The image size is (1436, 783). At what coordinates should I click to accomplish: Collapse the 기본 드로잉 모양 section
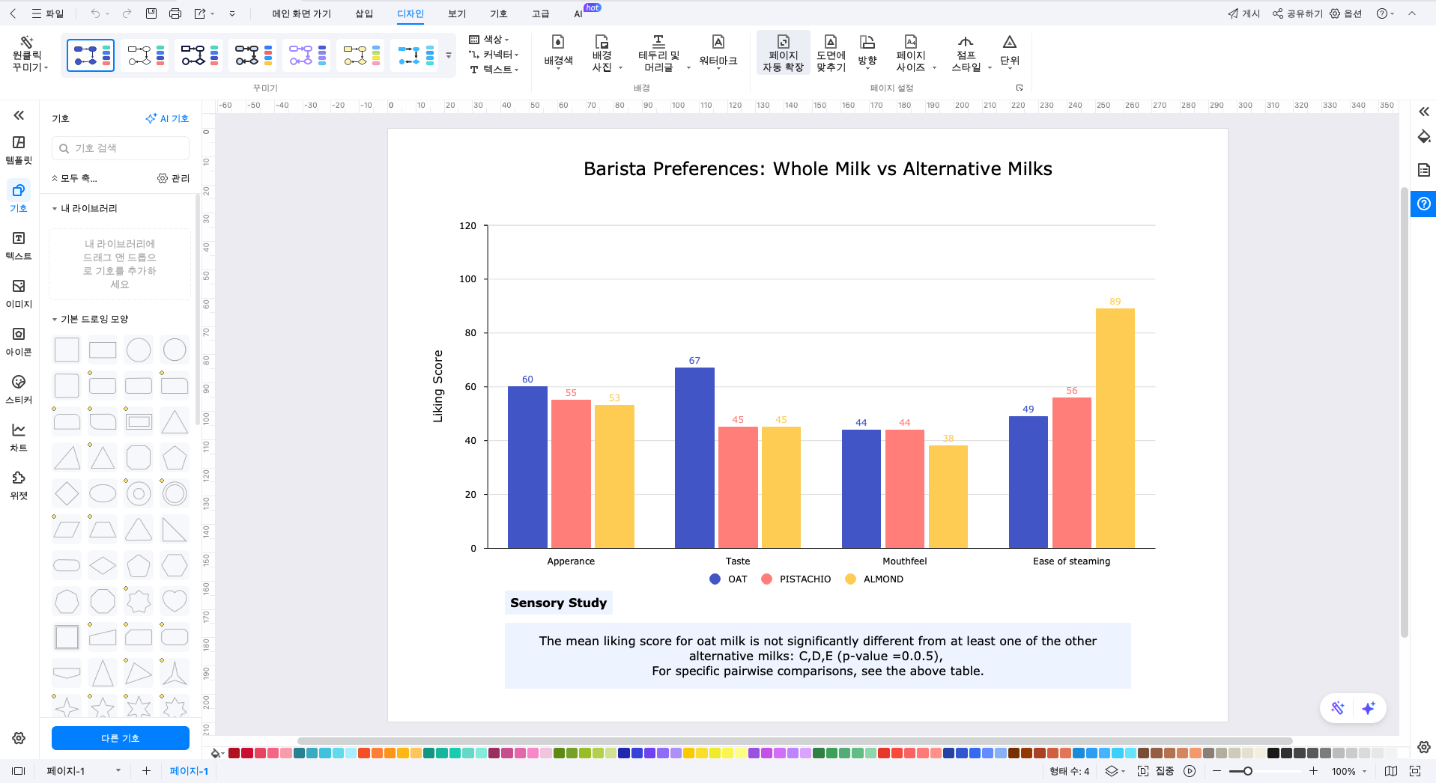pos(55,320)
